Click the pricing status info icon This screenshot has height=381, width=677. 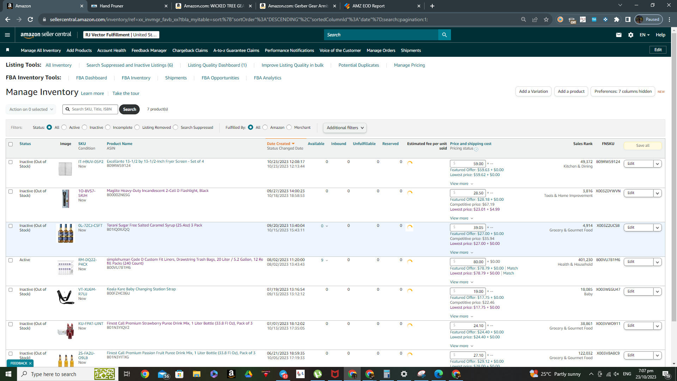coord(476,149)
